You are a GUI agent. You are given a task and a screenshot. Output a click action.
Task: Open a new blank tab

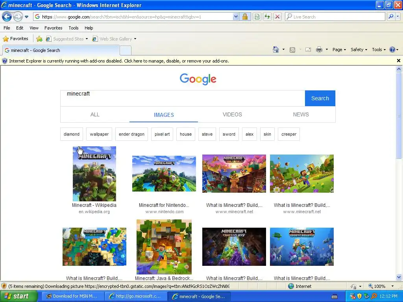point(126,50)
